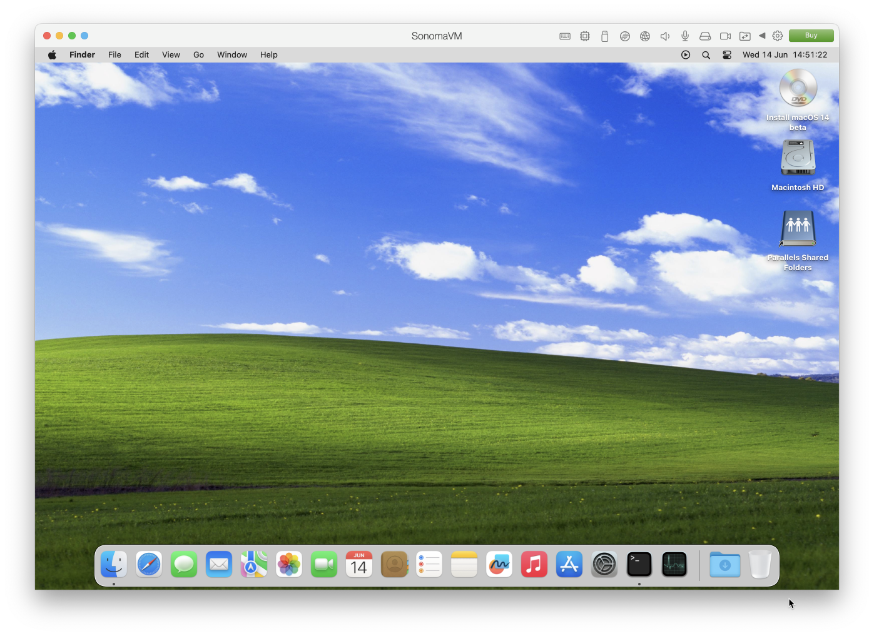874x636 pixels.
Task: Open the Trash in the Dock
Action: (x=760, y=564)
